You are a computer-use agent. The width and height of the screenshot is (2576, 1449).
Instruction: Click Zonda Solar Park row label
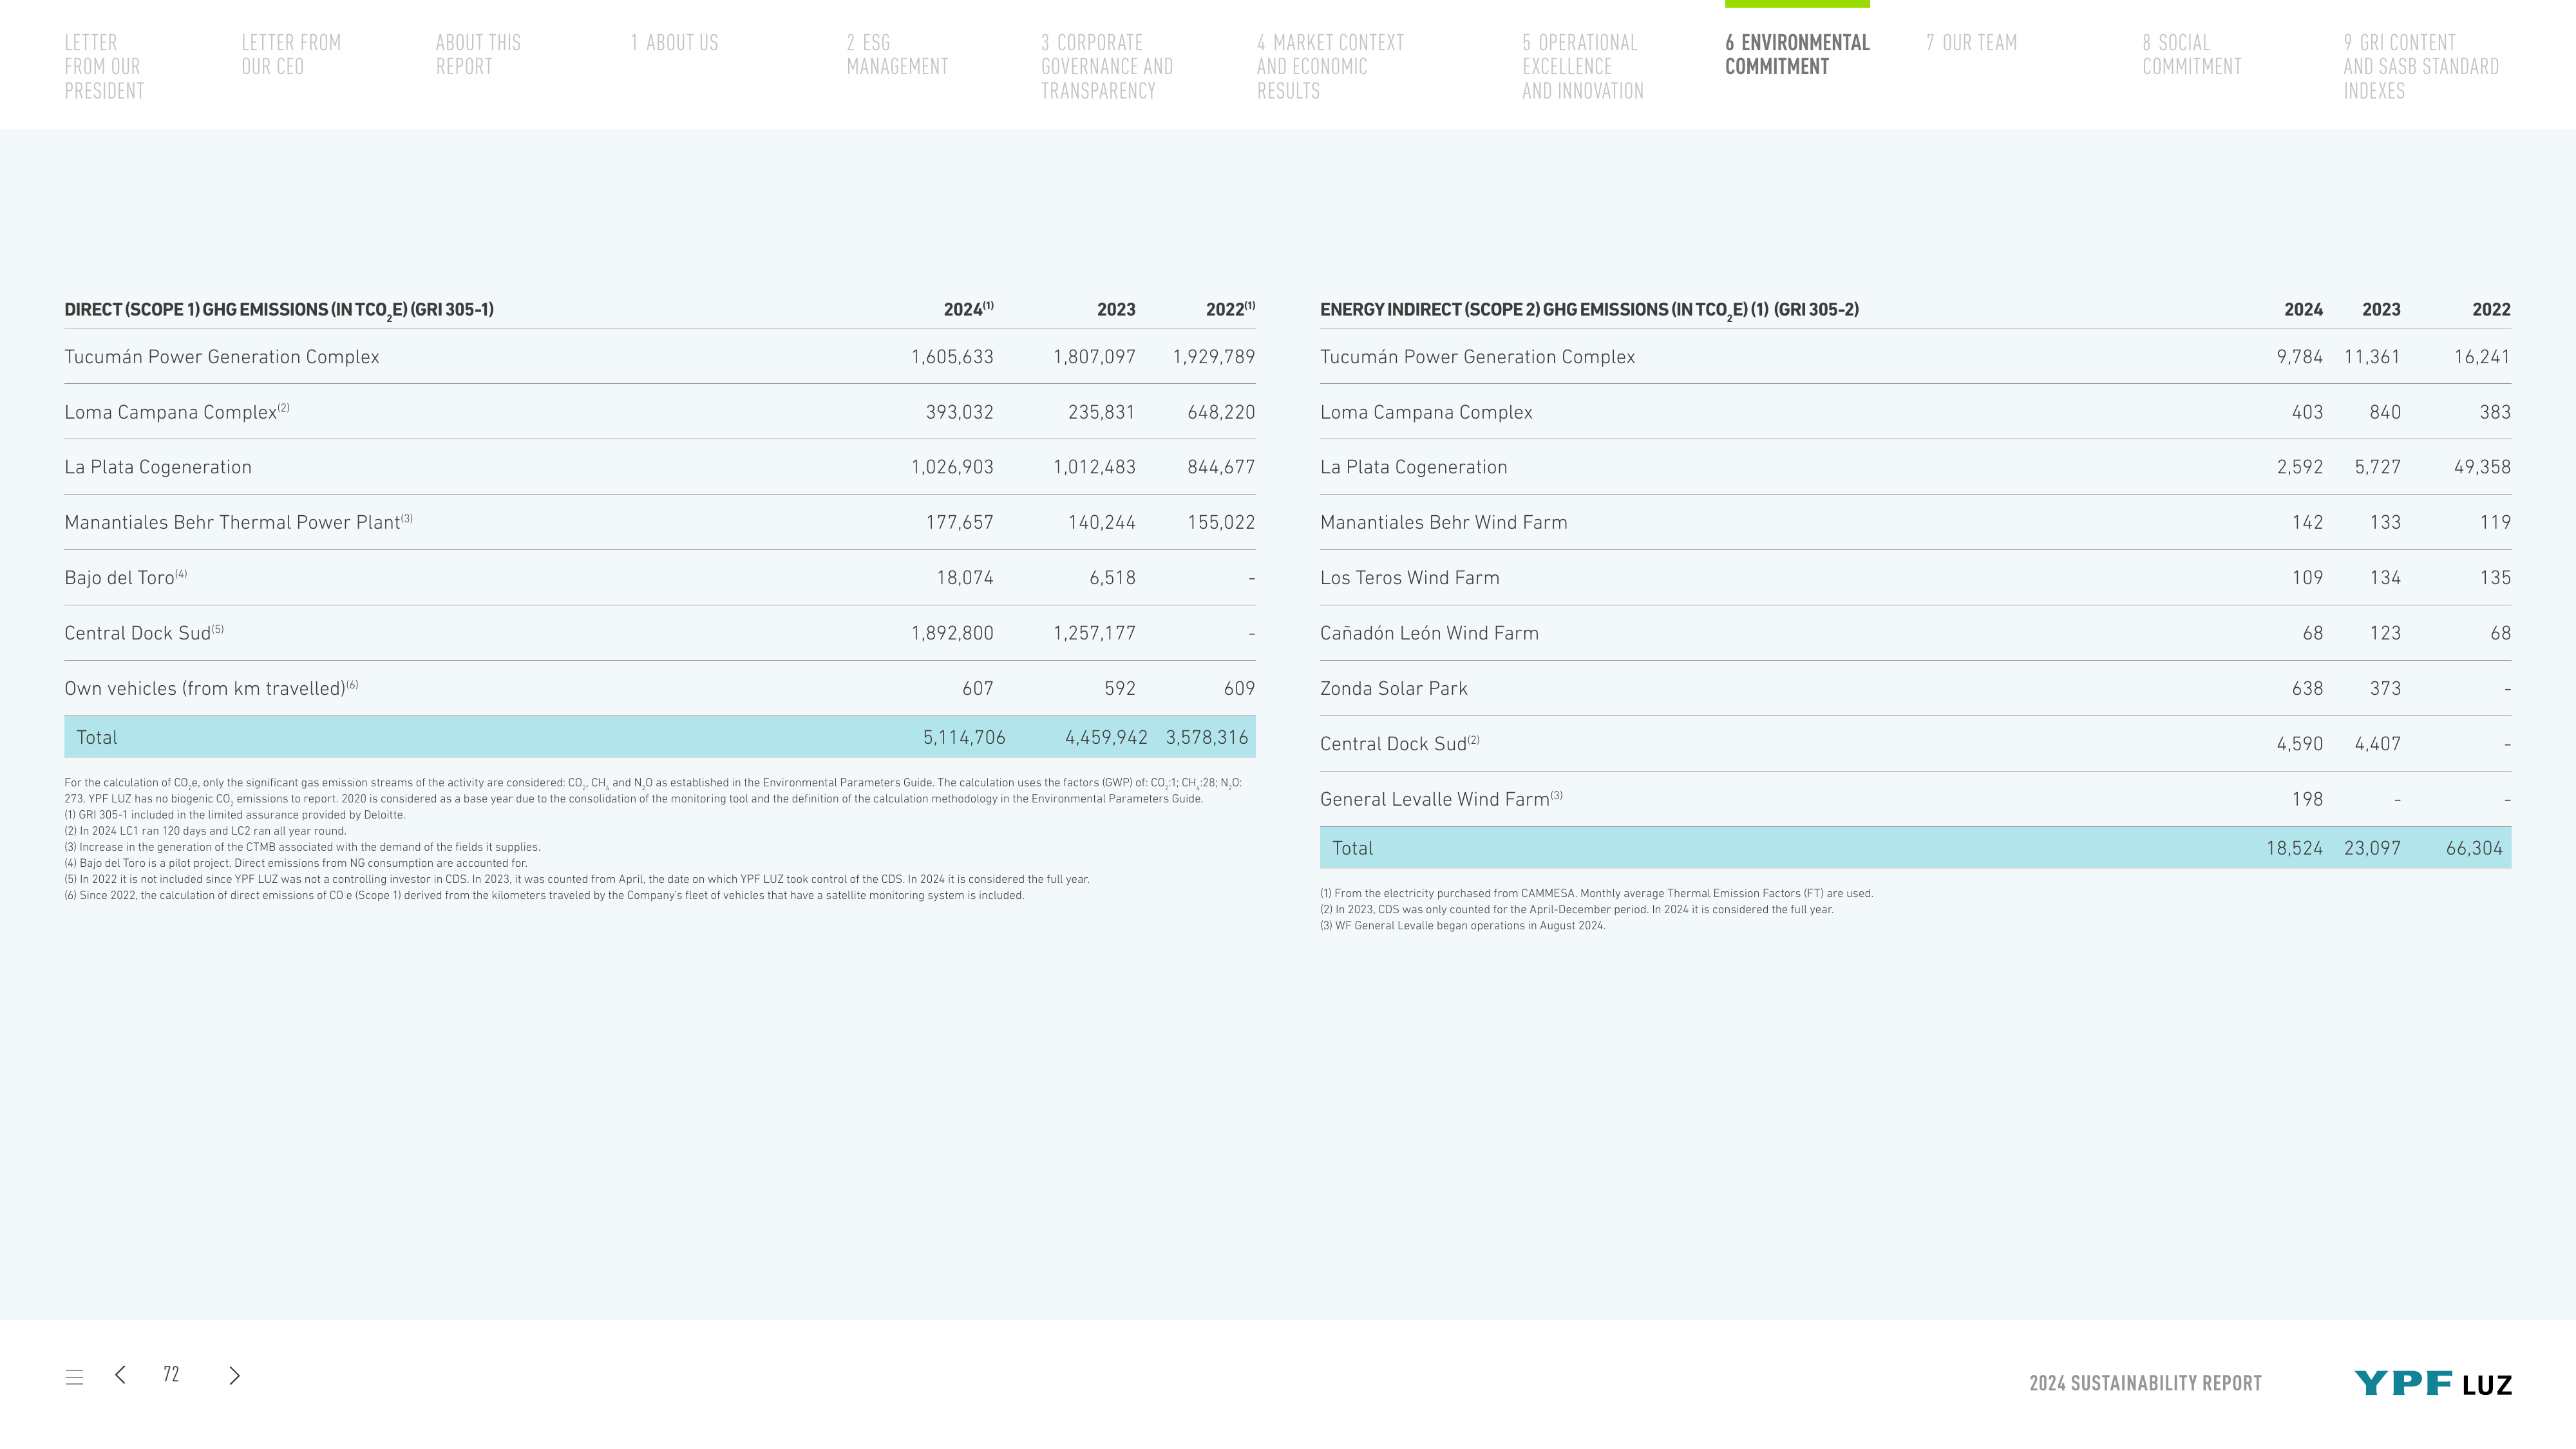(1394, 688)
